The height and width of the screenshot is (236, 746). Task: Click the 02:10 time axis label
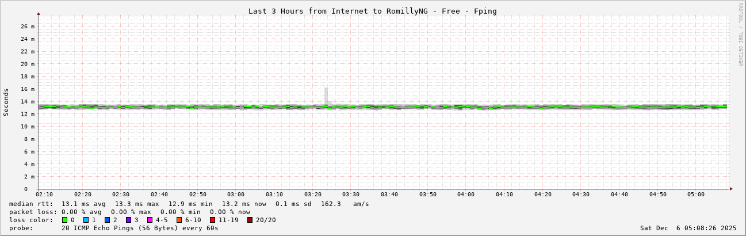coord(44,195)
